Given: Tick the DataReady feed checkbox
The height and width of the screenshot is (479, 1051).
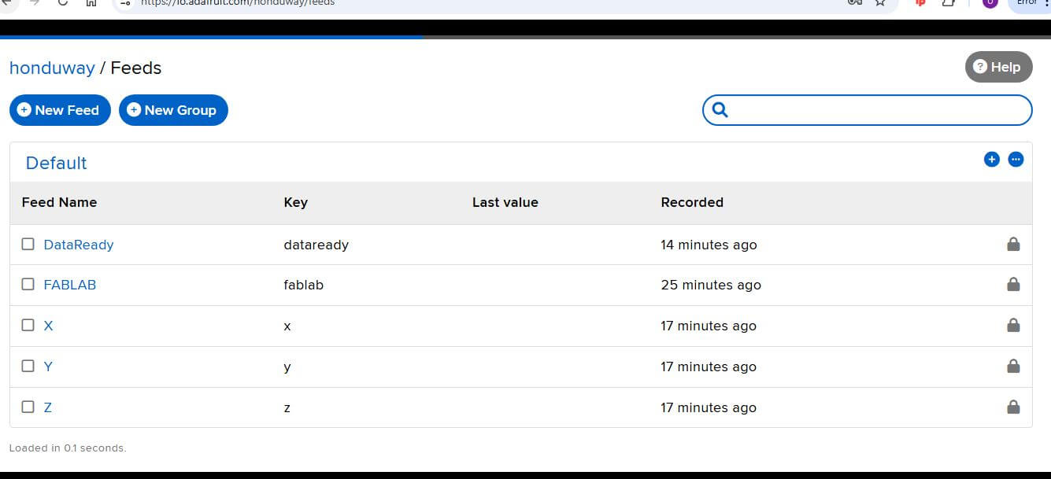Looking at the screenshot, I should tap(28, 244).
